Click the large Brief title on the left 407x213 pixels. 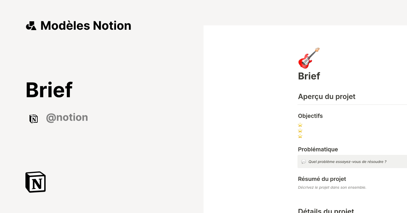point(49,90)
